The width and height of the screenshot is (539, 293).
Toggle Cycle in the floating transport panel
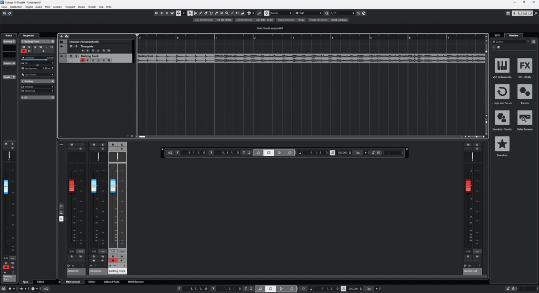click(258, 153)
